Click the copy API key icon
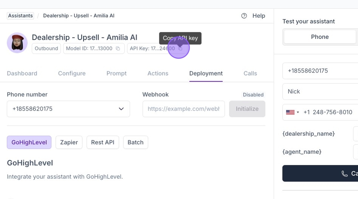This screenshot has width=358, height=199. pyautogui.click(x=181, y=49)
